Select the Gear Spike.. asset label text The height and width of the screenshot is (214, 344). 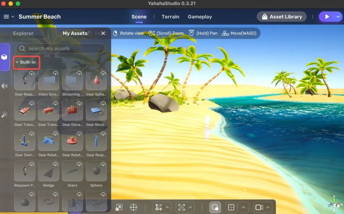(96, 94)
